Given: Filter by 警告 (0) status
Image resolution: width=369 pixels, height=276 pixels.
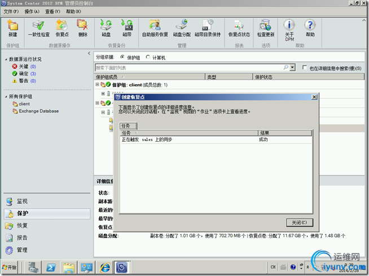Looking at the screenshot, I should (24, 81).
